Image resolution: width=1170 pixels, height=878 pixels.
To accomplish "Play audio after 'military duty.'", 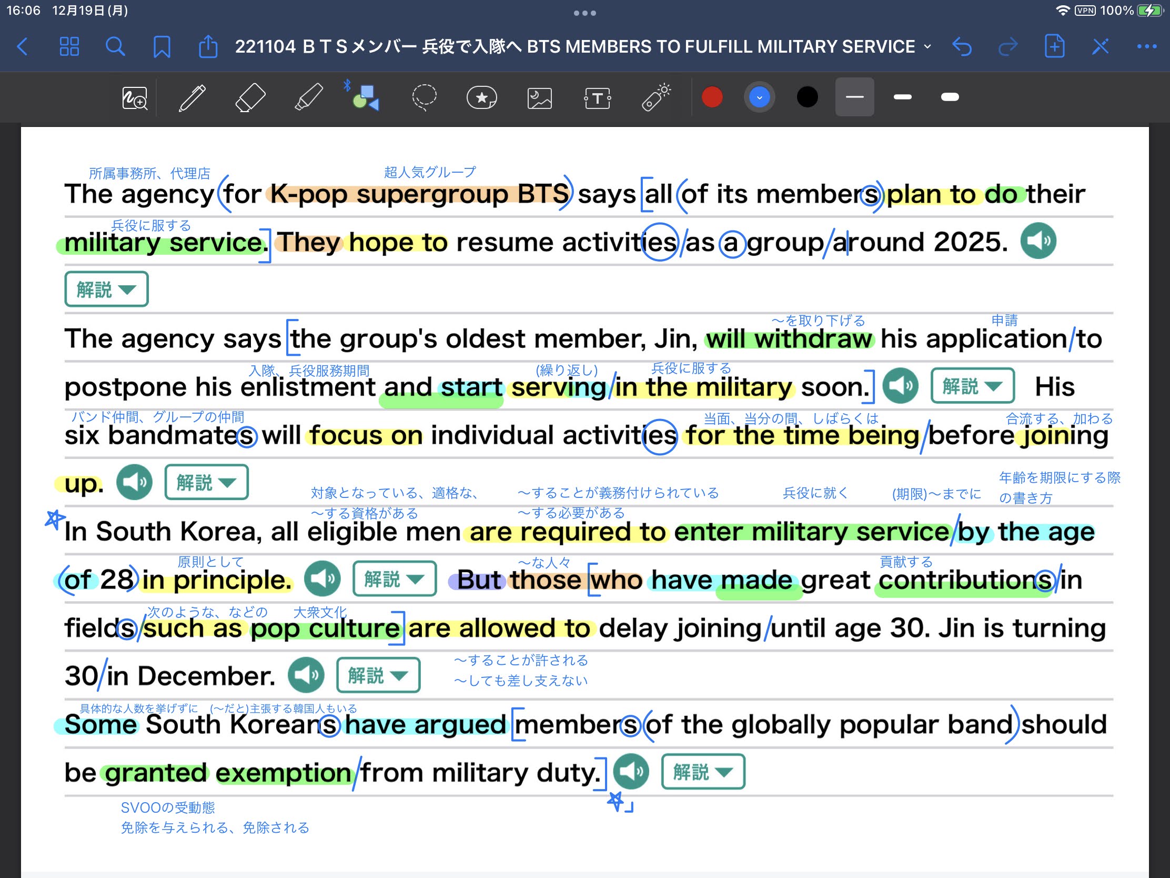I will point(631,772).
